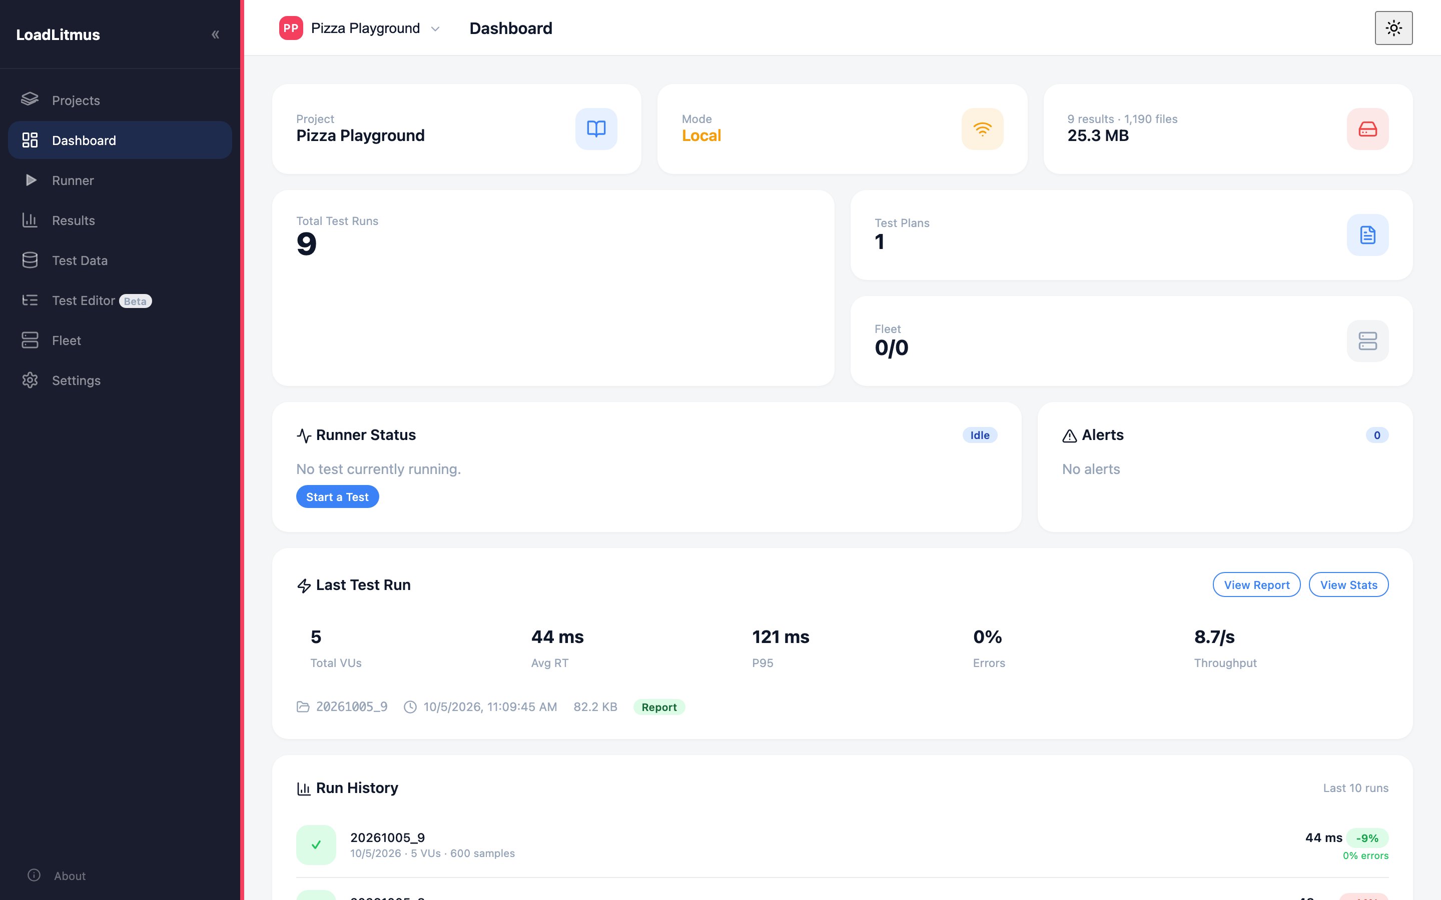Screen dimensions: 1441x900
Task: Click the Fleet server icon in sidebar
Action: coord(30,340)
